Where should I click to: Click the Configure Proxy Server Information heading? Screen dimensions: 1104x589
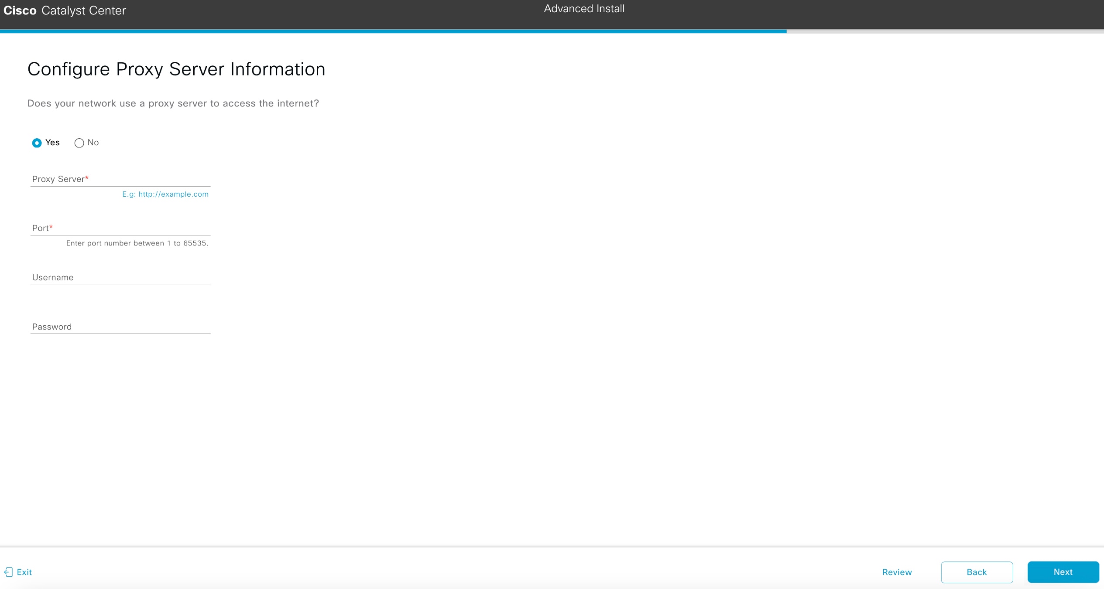176,69
